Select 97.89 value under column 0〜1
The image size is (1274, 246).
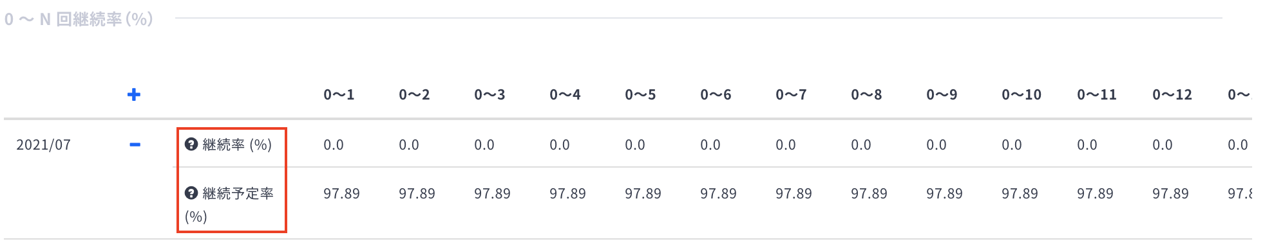(x=341, y=193)
